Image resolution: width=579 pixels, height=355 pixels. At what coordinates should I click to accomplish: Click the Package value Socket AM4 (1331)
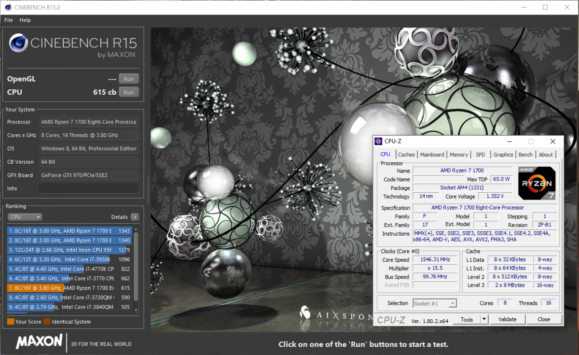point(462,187)
